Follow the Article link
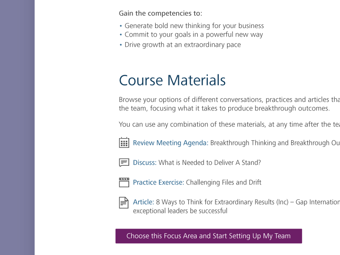This screenshot has width=340, height=255. [143, 202]
